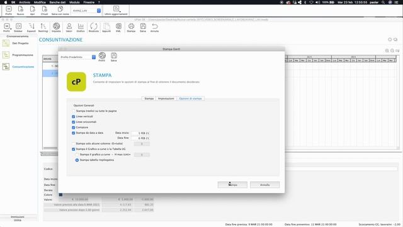Click the Espandi icon
Image resolution: width=403 pixels, height=227 pixels.
(31, 28)
